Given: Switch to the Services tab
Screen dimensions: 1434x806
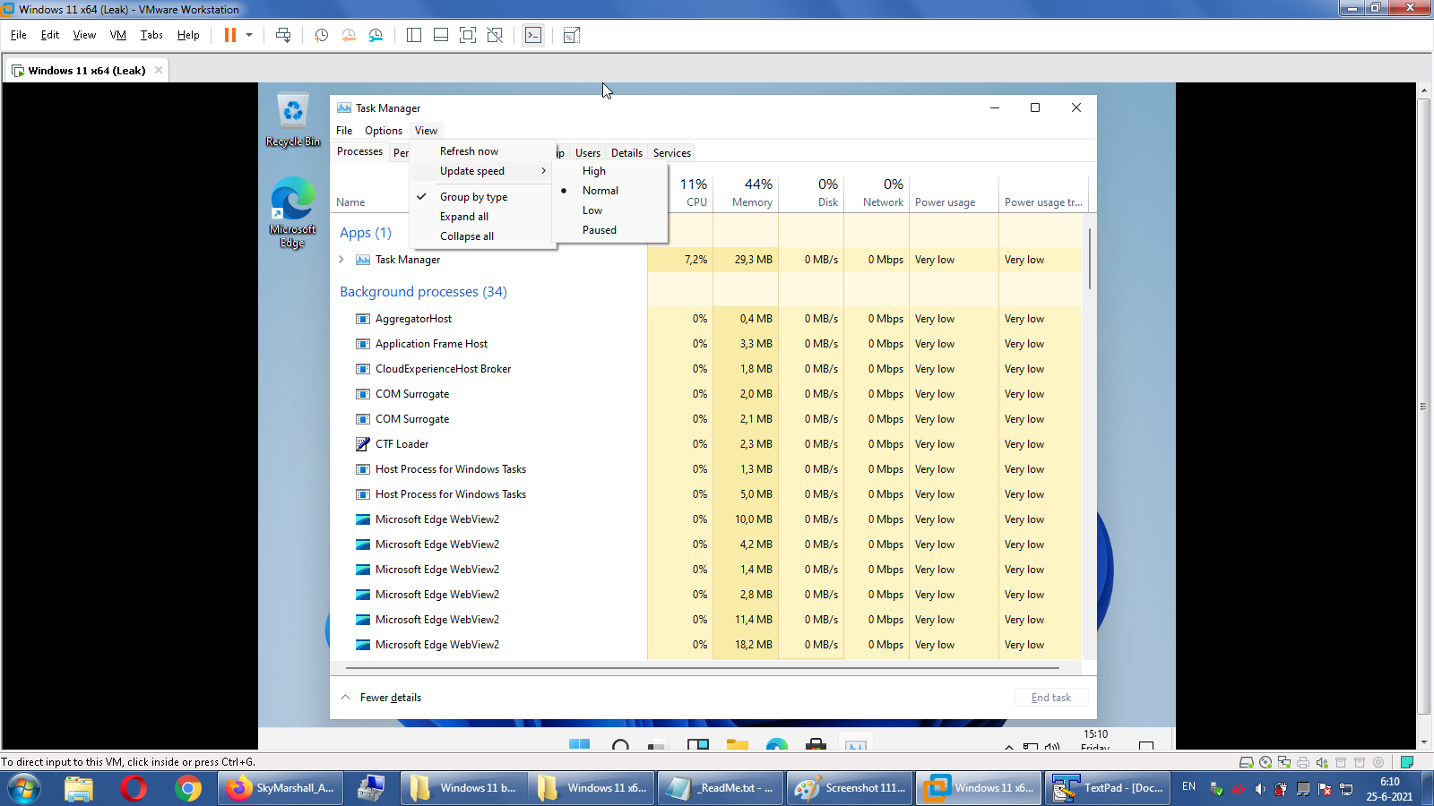Looking at the screenshot, I should pyautogui.click(x=671, y=153).
